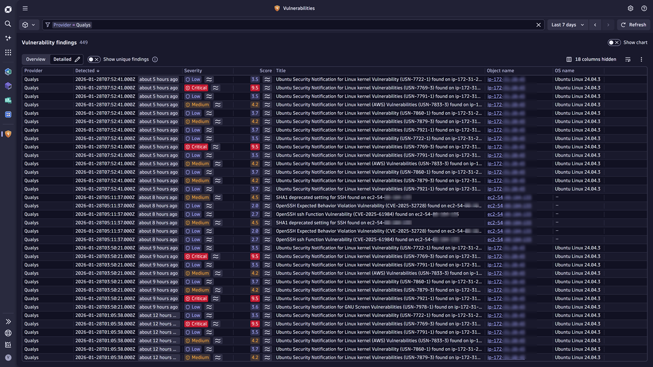Open the hamburger menu to toggle navigation
This screenshot has width=653, height=367.
pos(25,8)
